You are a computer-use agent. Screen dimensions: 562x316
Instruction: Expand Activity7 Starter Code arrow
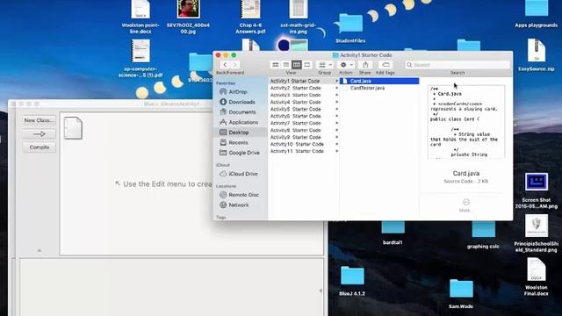click(x=336, y=123)
